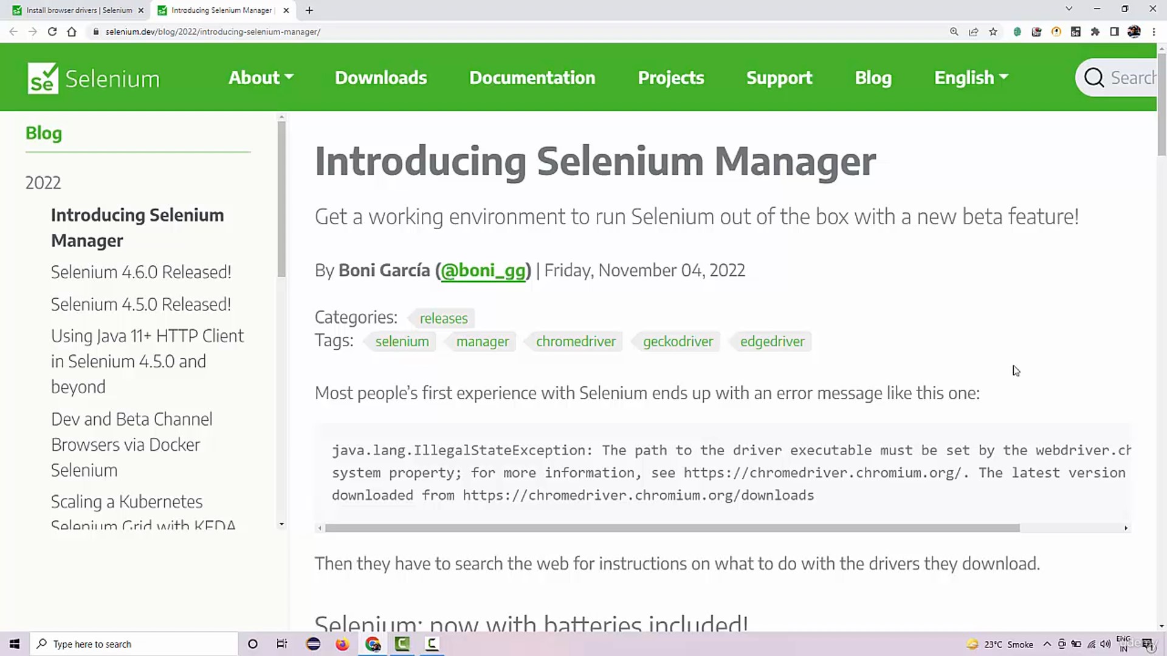
Task: Open Task View in taskbar
Action: (x=282, y=644)
